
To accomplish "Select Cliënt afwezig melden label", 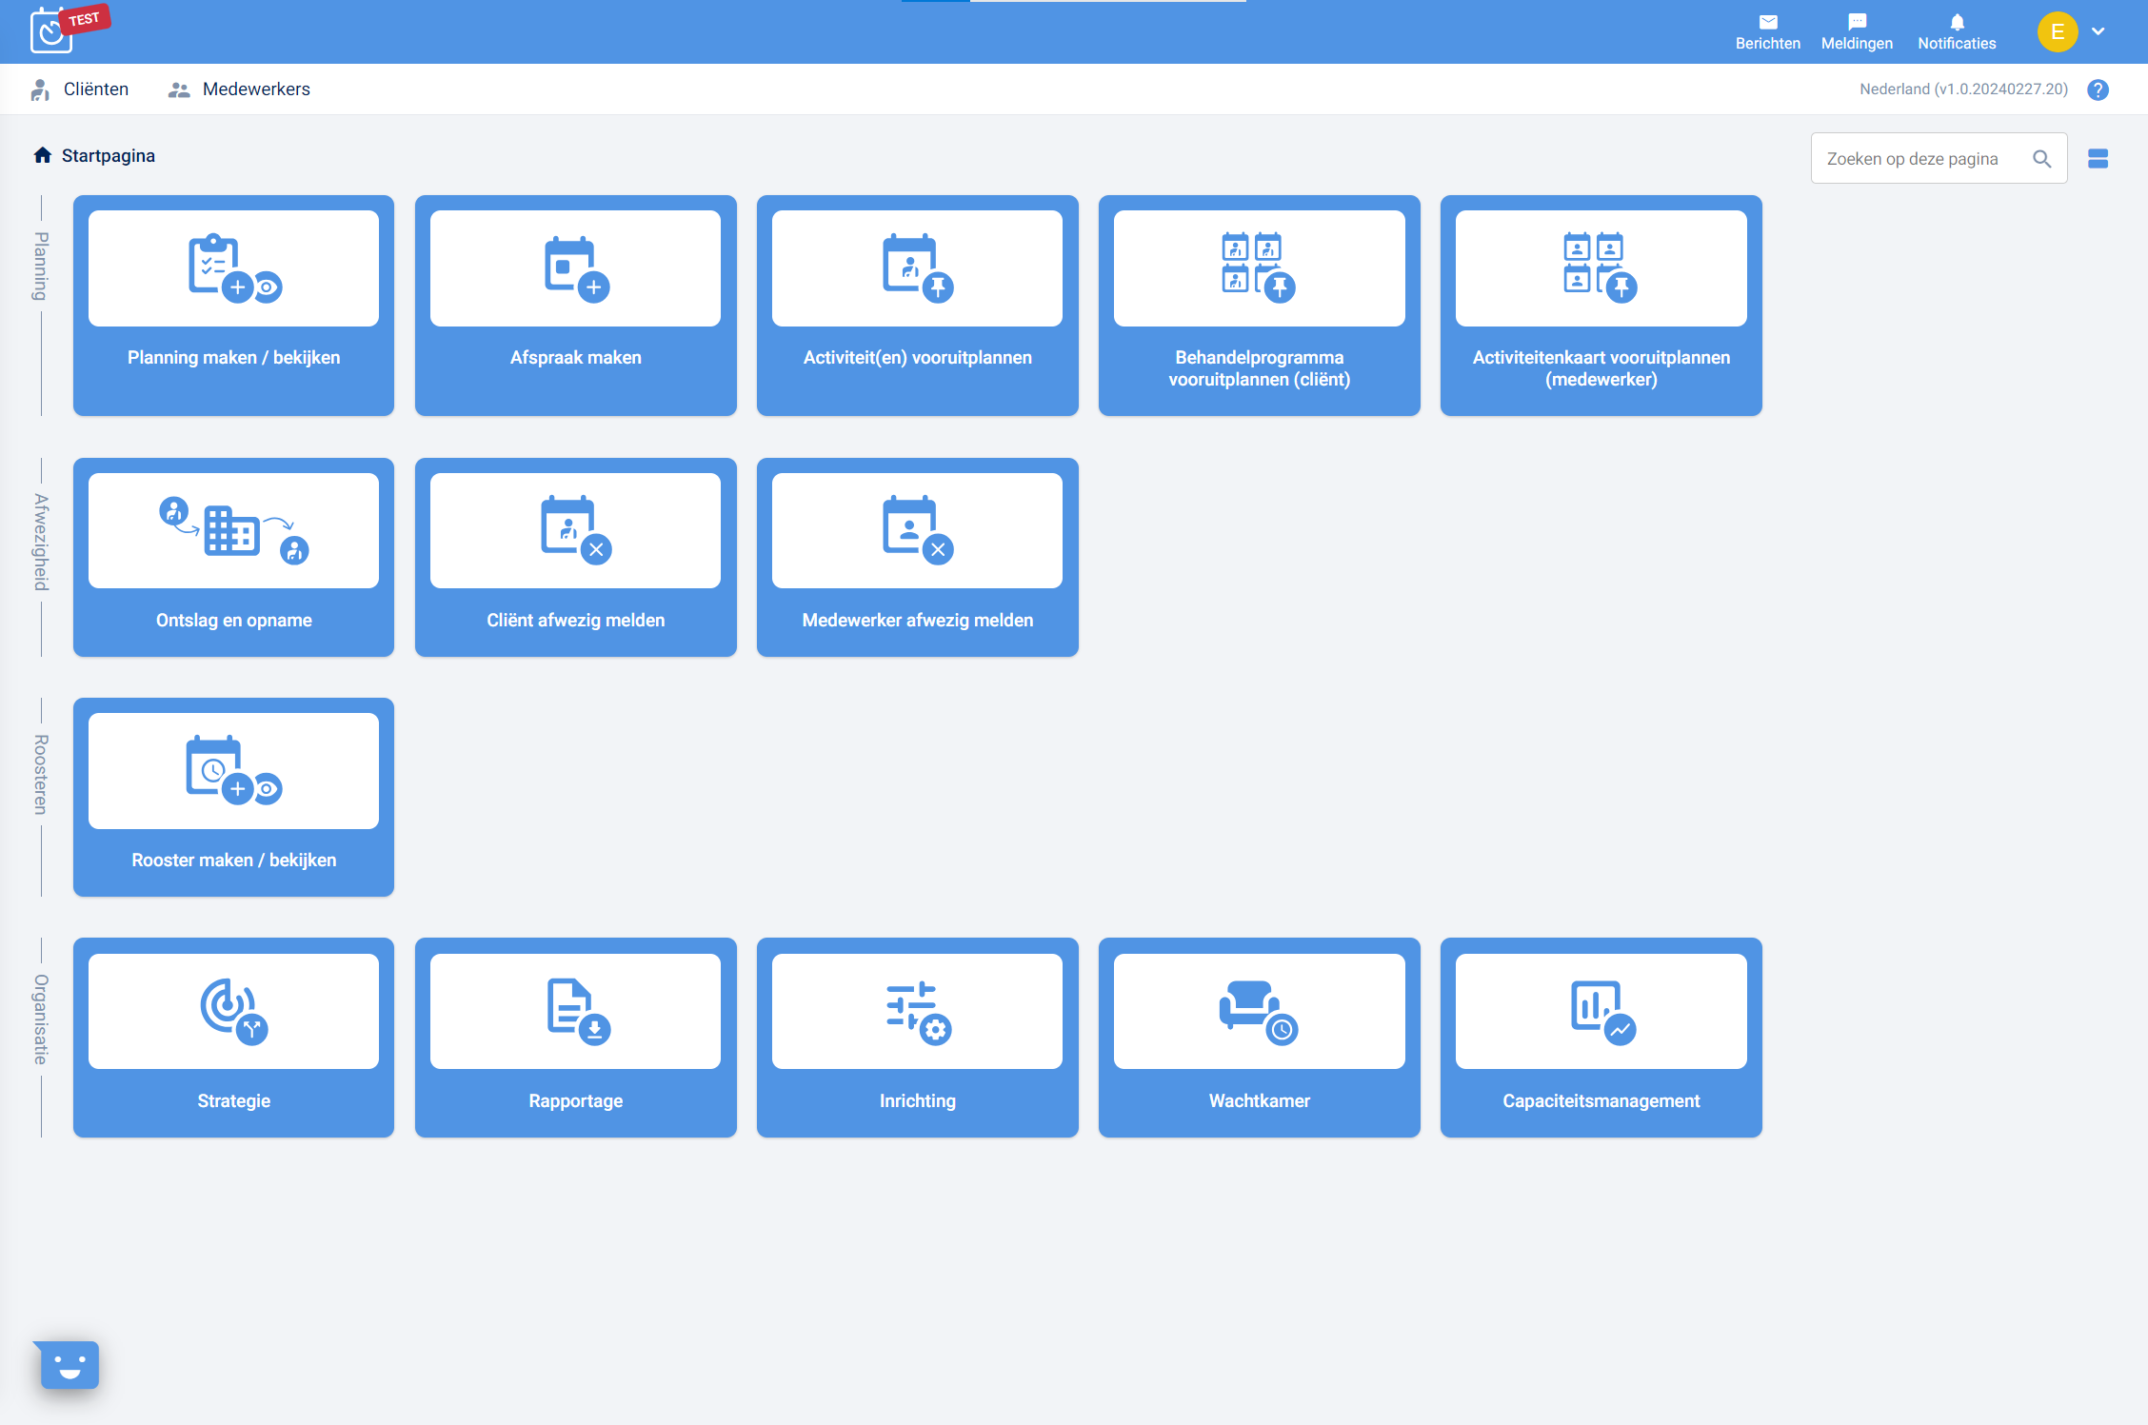I will (576, 621).
